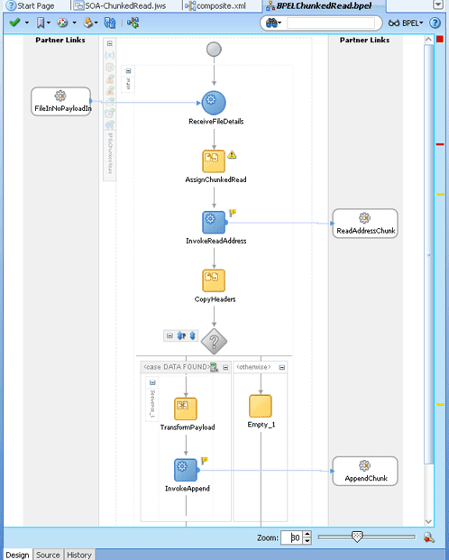This screenshot has width=449, height=560.
Task: Click the Zoom percentage input field
Action: 292,537
